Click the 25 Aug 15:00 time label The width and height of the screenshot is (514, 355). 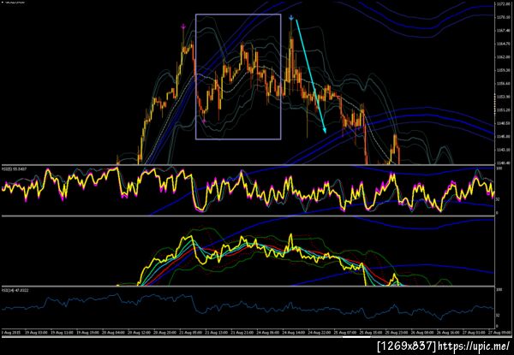(370, 333)
